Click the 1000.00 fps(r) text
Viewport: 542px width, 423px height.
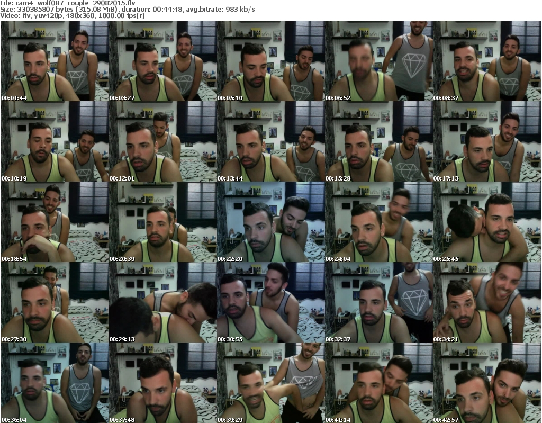(122, 15)
